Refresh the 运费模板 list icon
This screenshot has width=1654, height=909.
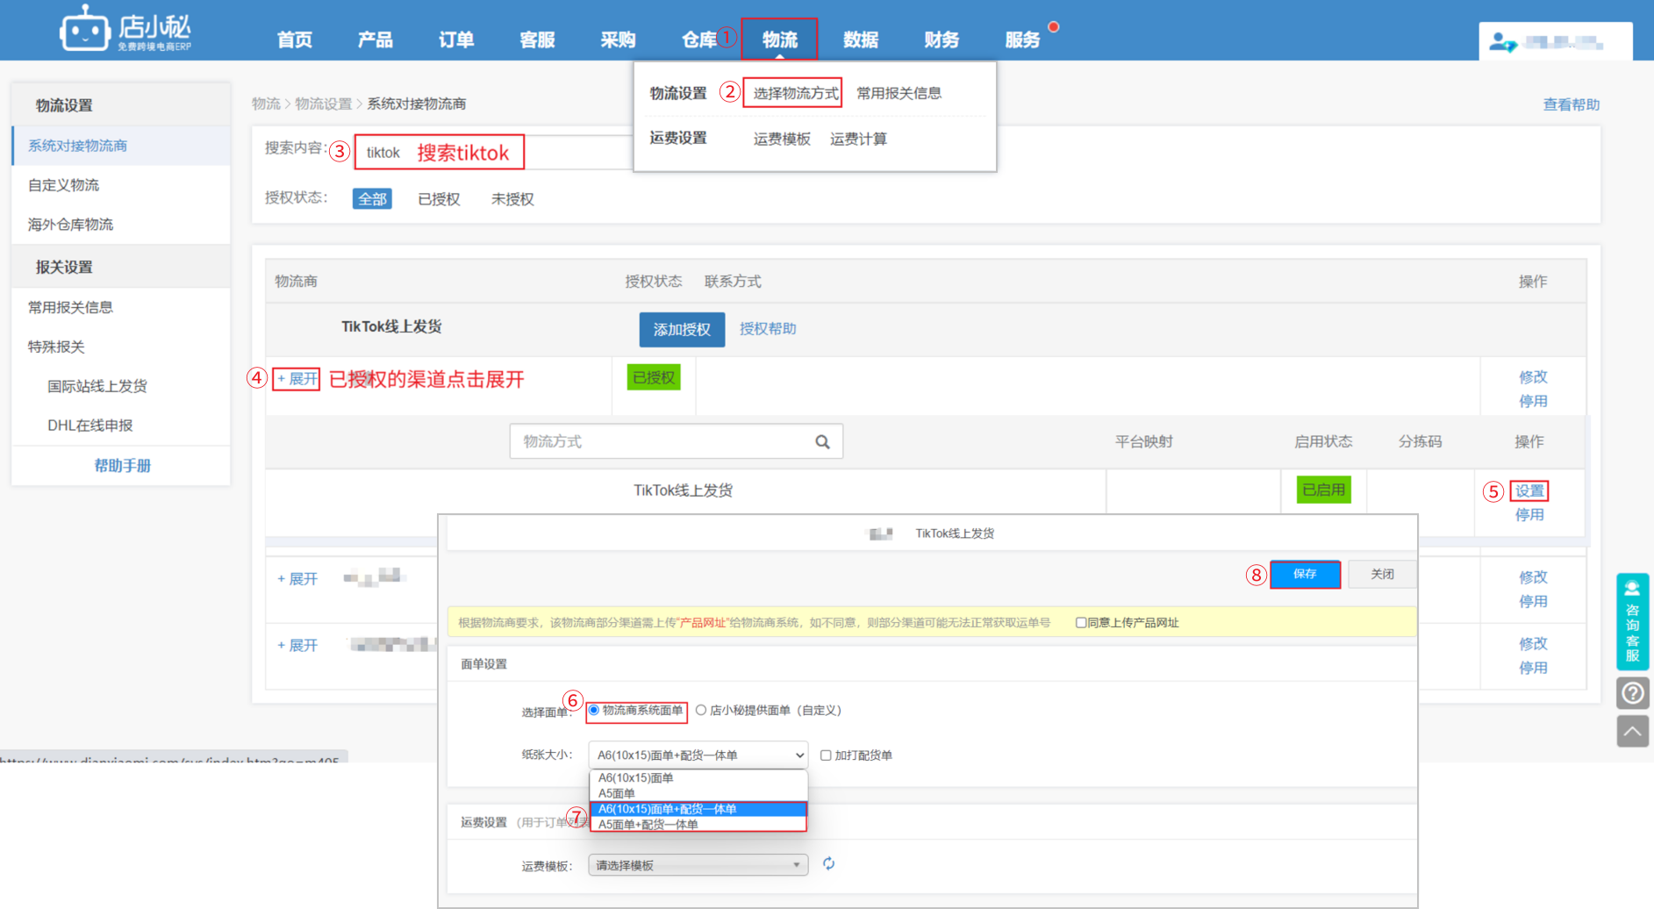[x=828, y=864]
